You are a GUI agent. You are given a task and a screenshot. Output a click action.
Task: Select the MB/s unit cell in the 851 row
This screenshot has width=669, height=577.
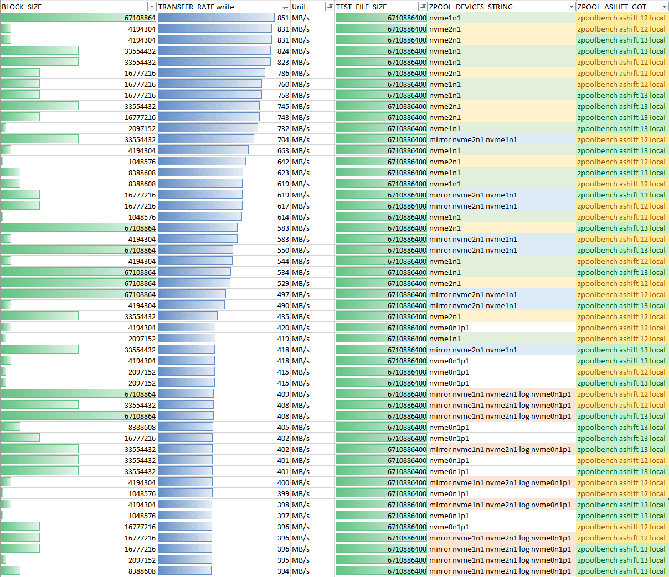(x=312, y=18)
